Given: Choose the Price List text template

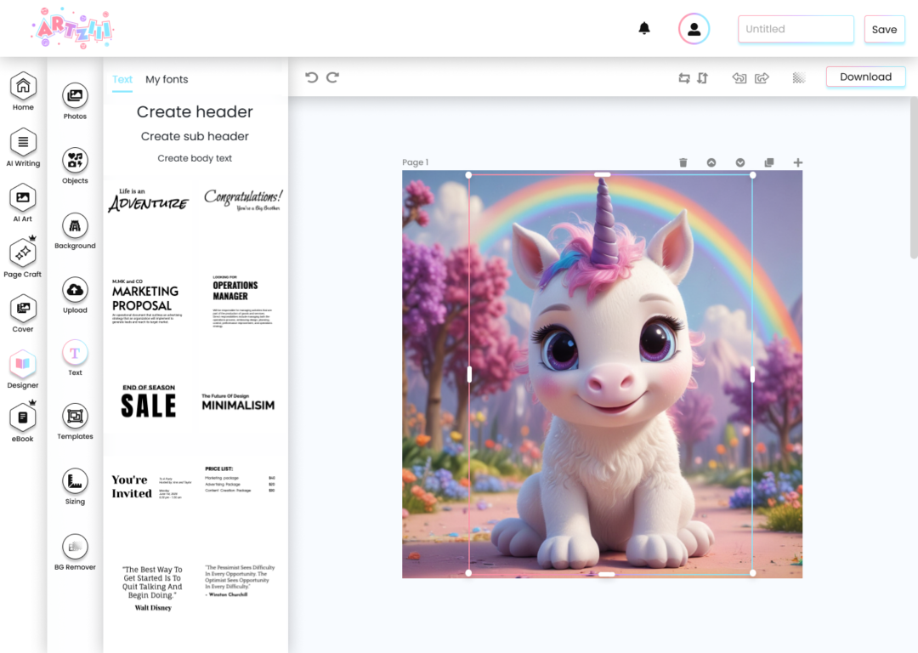Looking at the screenshot, I should pos(240,480).
